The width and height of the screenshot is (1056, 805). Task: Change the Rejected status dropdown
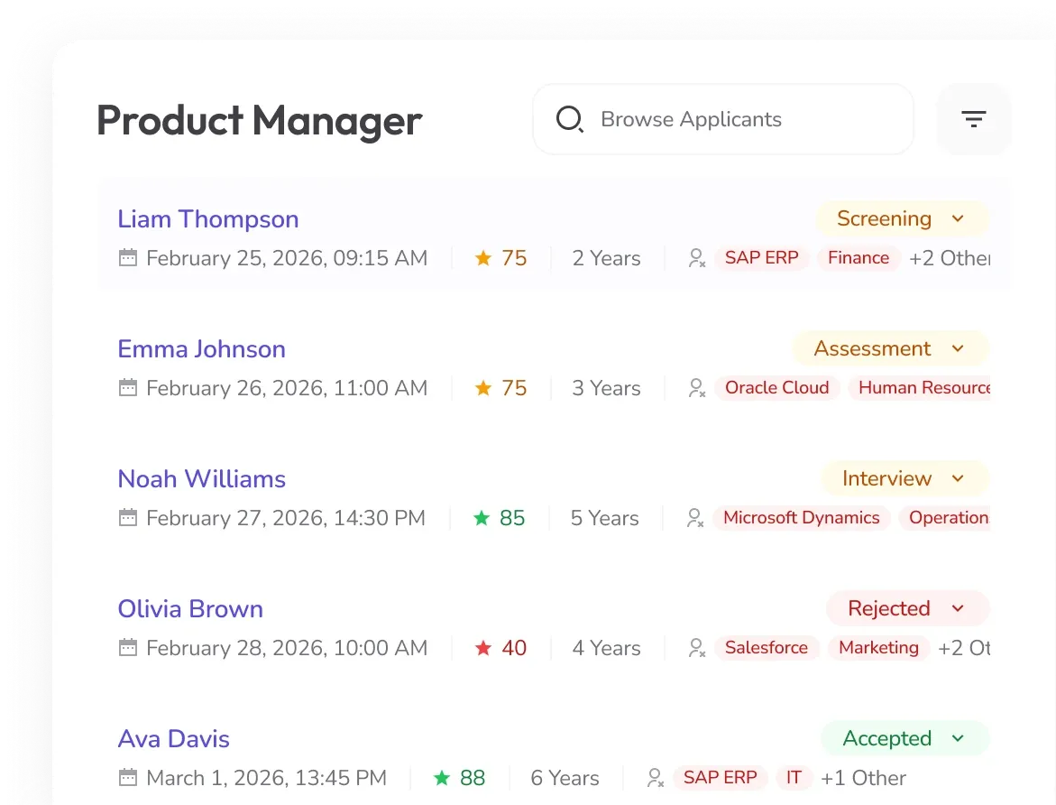(907, 609)
